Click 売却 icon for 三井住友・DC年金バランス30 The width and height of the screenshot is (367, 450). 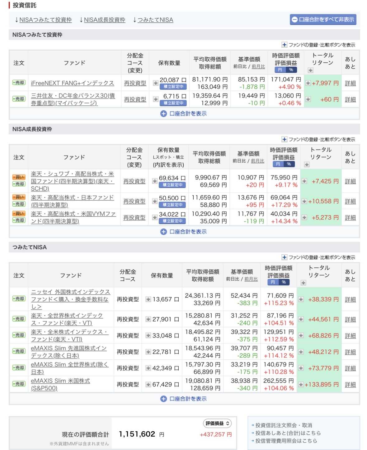[19, 99]
